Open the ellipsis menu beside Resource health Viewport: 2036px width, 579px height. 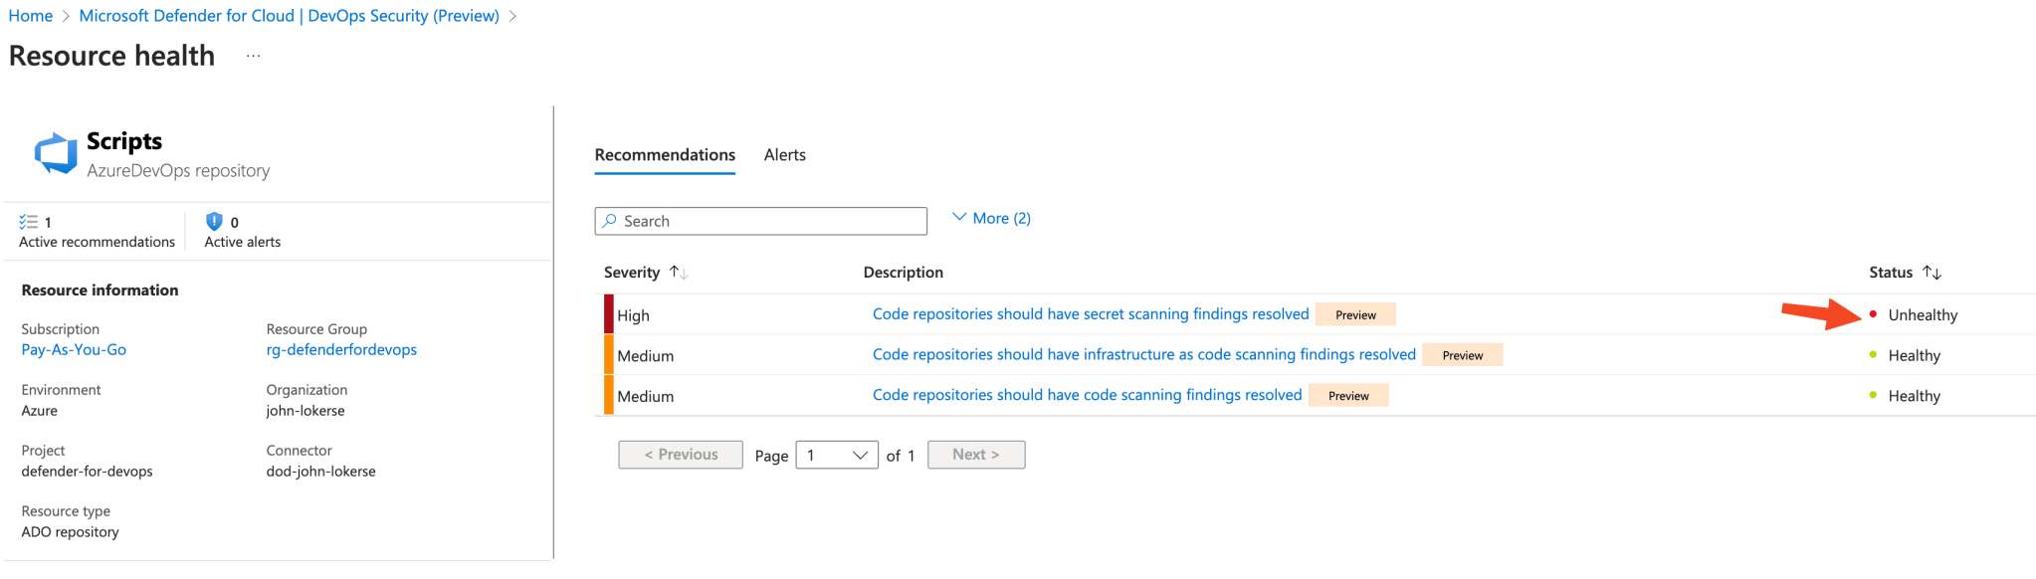pyautogui.click(x=254, y=56)
